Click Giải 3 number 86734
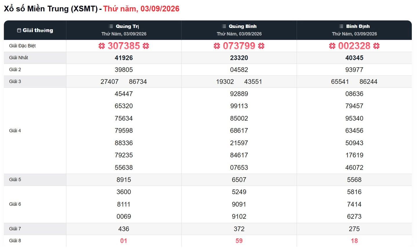417x250 pixels. (138, 82)
